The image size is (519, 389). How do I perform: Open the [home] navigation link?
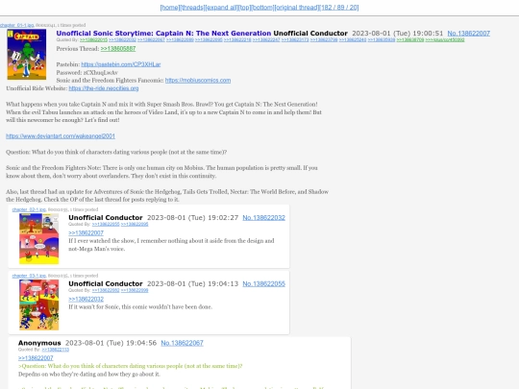(169, 8)
